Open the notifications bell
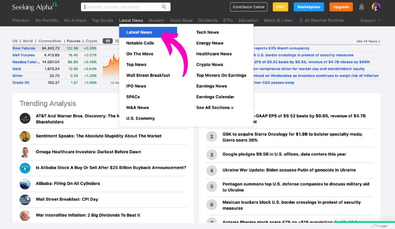This screenshot has height=229, width=395. click(362, 7)
